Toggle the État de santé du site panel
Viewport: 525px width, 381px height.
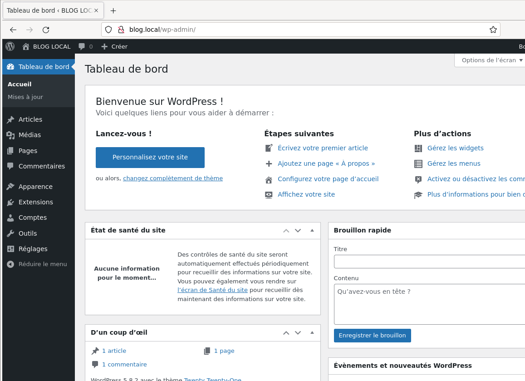point(312,230)
